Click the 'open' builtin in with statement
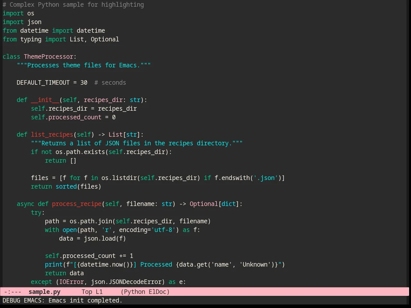The height and width of the screenshot is (308, 411). pos(70,230)
